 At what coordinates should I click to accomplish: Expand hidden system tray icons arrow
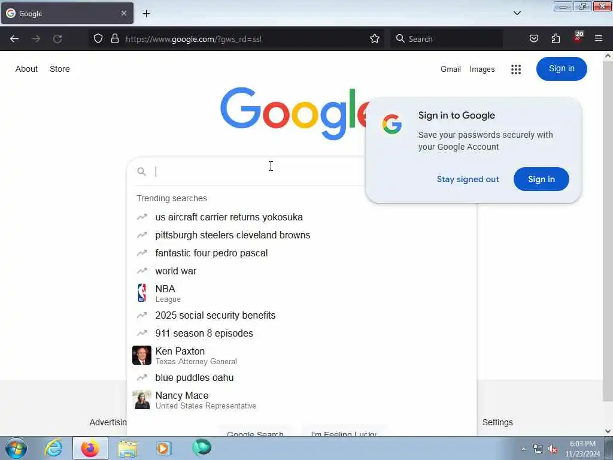pyautogui.click(x=523, y=449)
